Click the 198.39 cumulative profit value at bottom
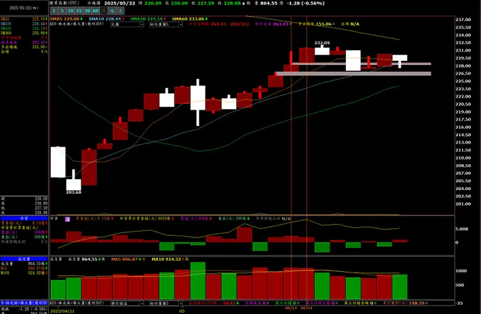Image resolution: width=481 pixels, height=314 pixels. pos(417,303)
